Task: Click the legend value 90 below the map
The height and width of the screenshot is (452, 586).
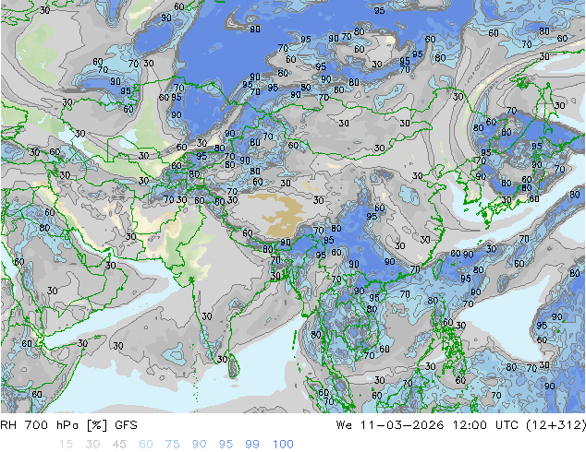Action: 200,445
